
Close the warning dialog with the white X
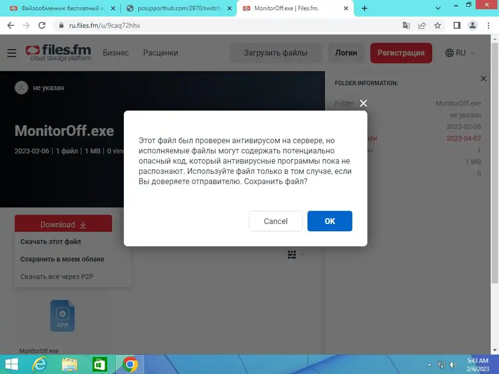click(x=364, y=103)
